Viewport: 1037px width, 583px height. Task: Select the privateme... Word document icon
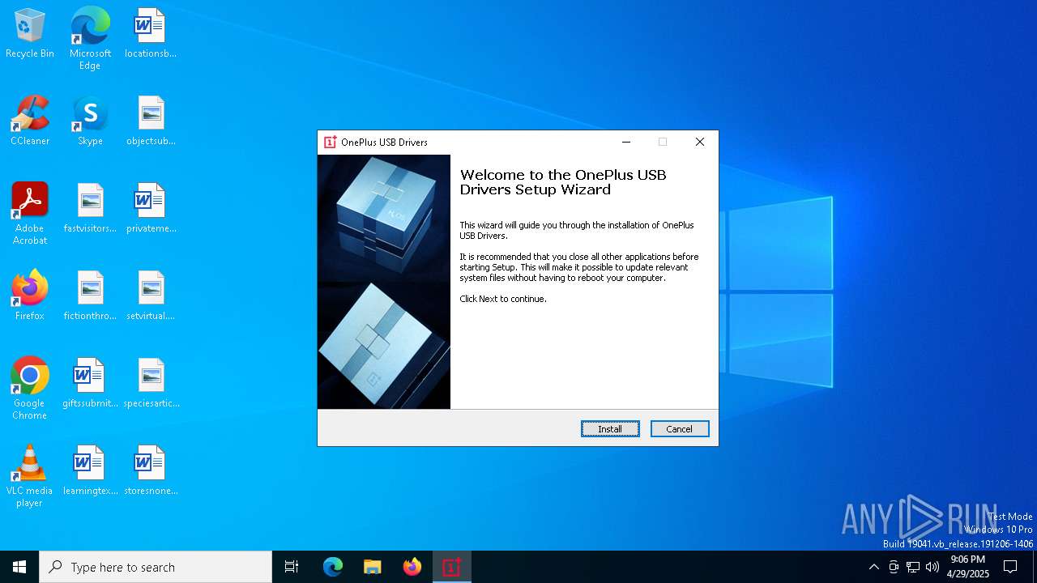coord(151,209)
